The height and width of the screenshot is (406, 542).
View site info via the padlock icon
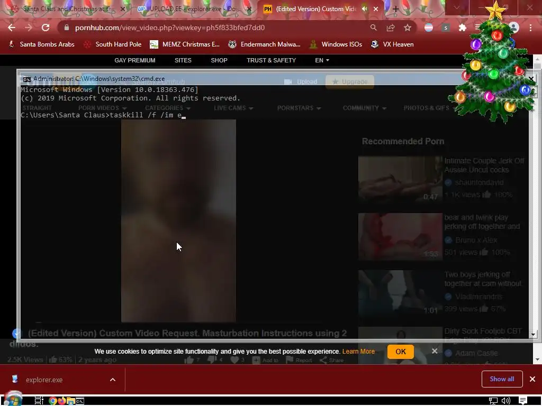[x=67, y=27]
